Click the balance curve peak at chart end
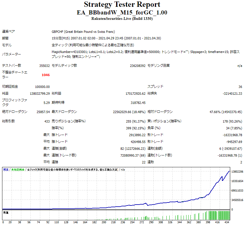 click(x=229, y=171)
